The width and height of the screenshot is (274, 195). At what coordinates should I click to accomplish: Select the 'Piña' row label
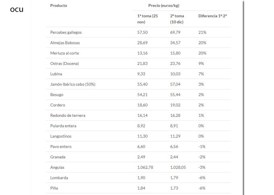pyautogui.click(x=54, y=188)
